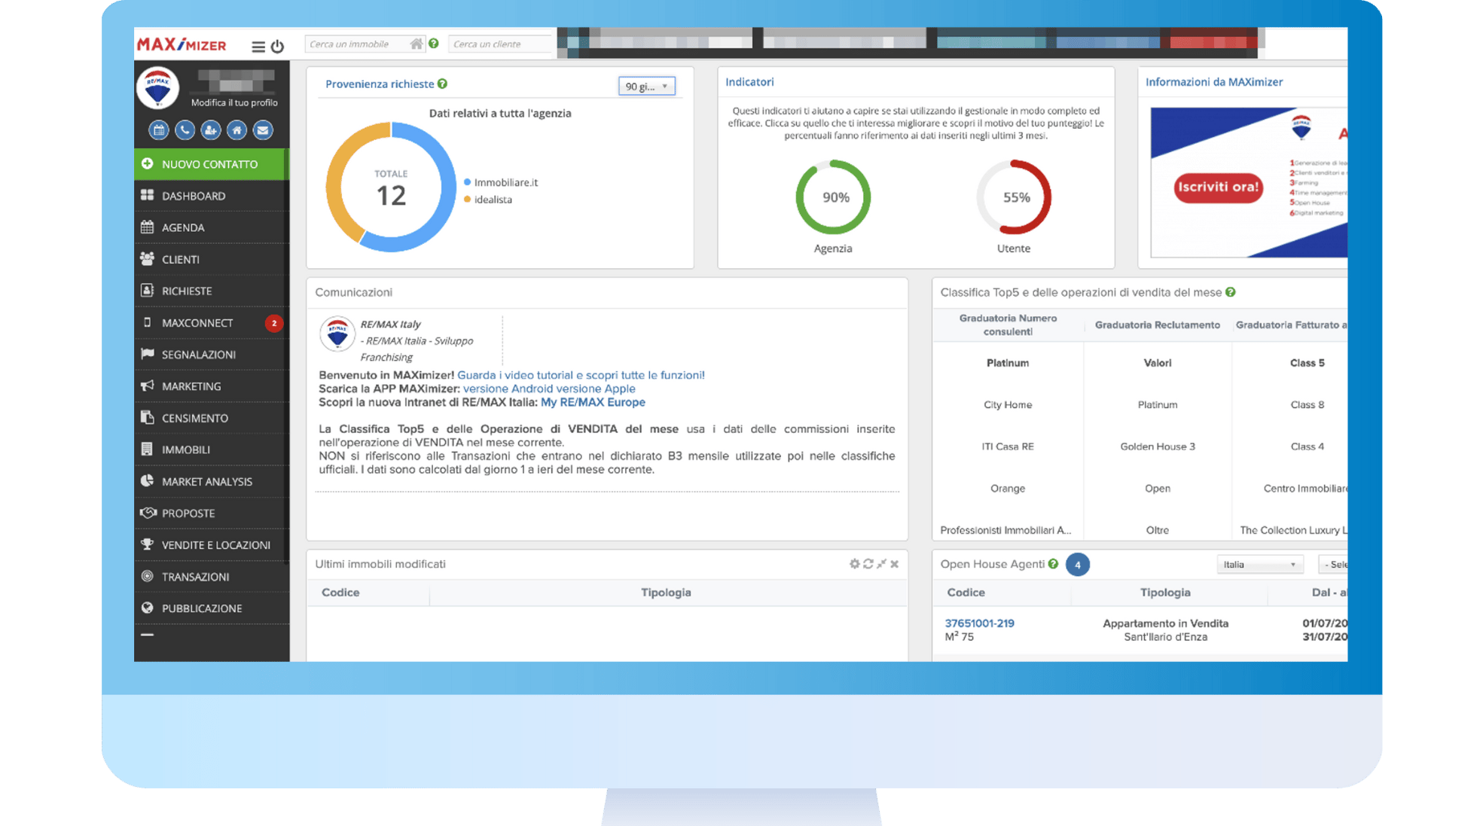The width and height of the screenshot is (1483, 826).
Task: Open the MAXCONNECT menu item
Action: pos(197,323)
